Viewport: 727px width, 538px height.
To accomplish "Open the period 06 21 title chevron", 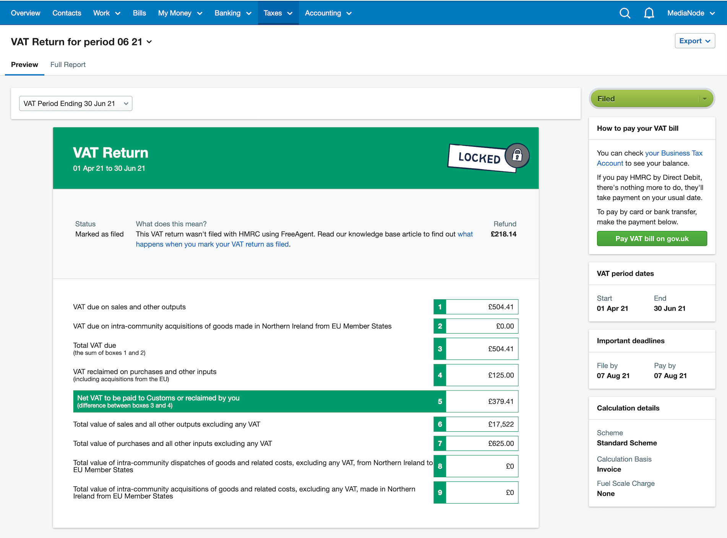I will tap(150, 42).
